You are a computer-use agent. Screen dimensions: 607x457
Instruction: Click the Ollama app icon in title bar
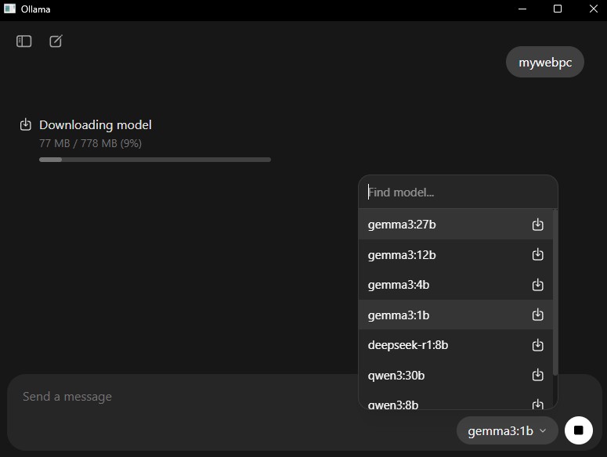9,9
